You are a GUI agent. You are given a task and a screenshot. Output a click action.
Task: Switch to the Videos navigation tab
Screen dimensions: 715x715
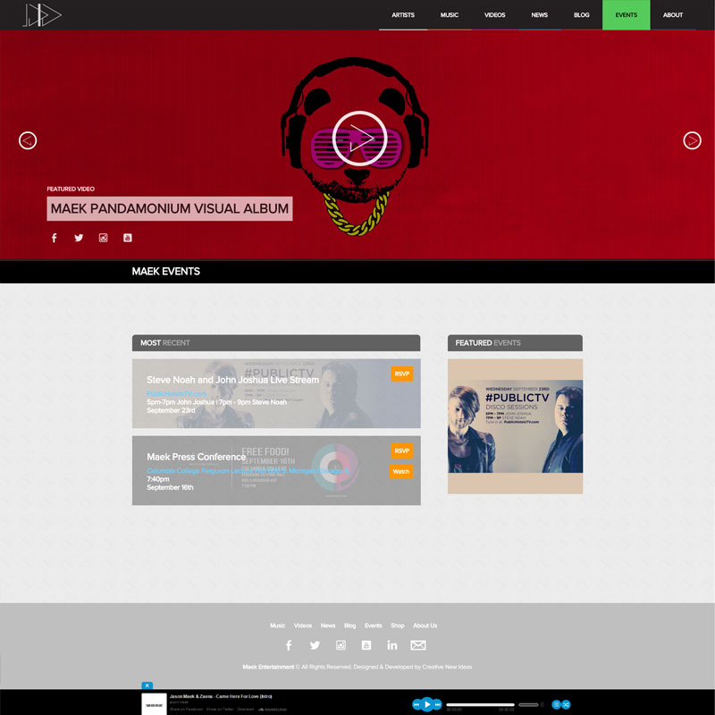pos(495,15)
